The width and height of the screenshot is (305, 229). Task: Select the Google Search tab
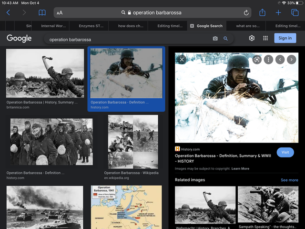click(207, 26)
